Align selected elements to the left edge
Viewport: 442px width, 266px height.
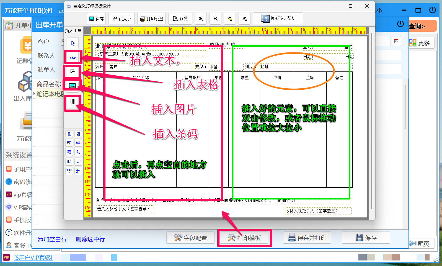[x=69, y=134]
